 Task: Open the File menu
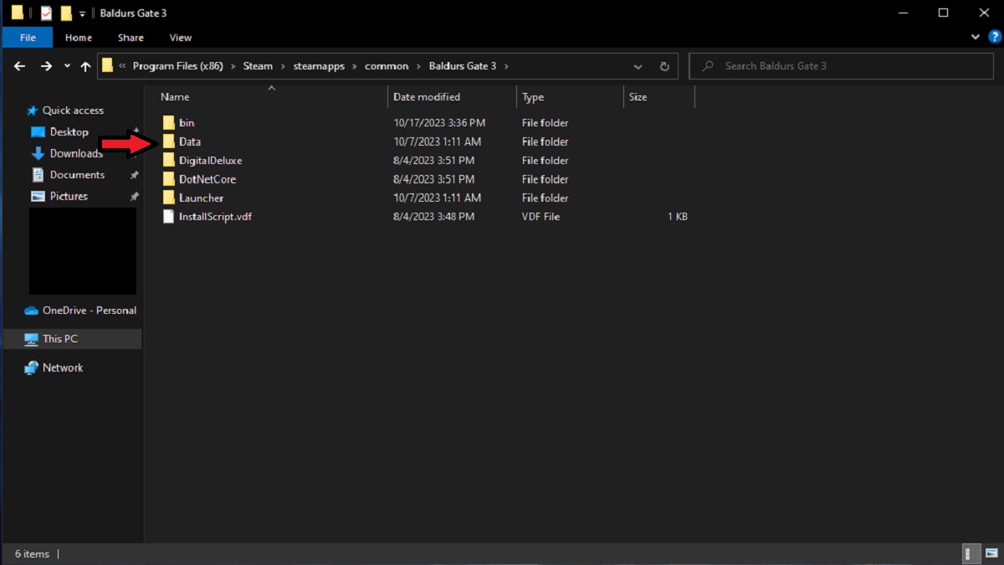[28, 38]
